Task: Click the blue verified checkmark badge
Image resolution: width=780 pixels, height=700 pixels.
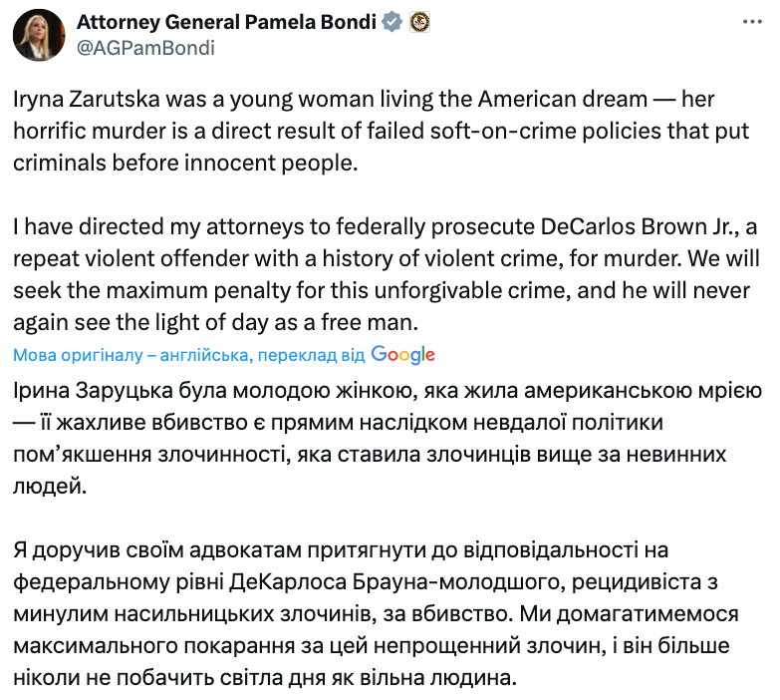Action: point(392,22)
